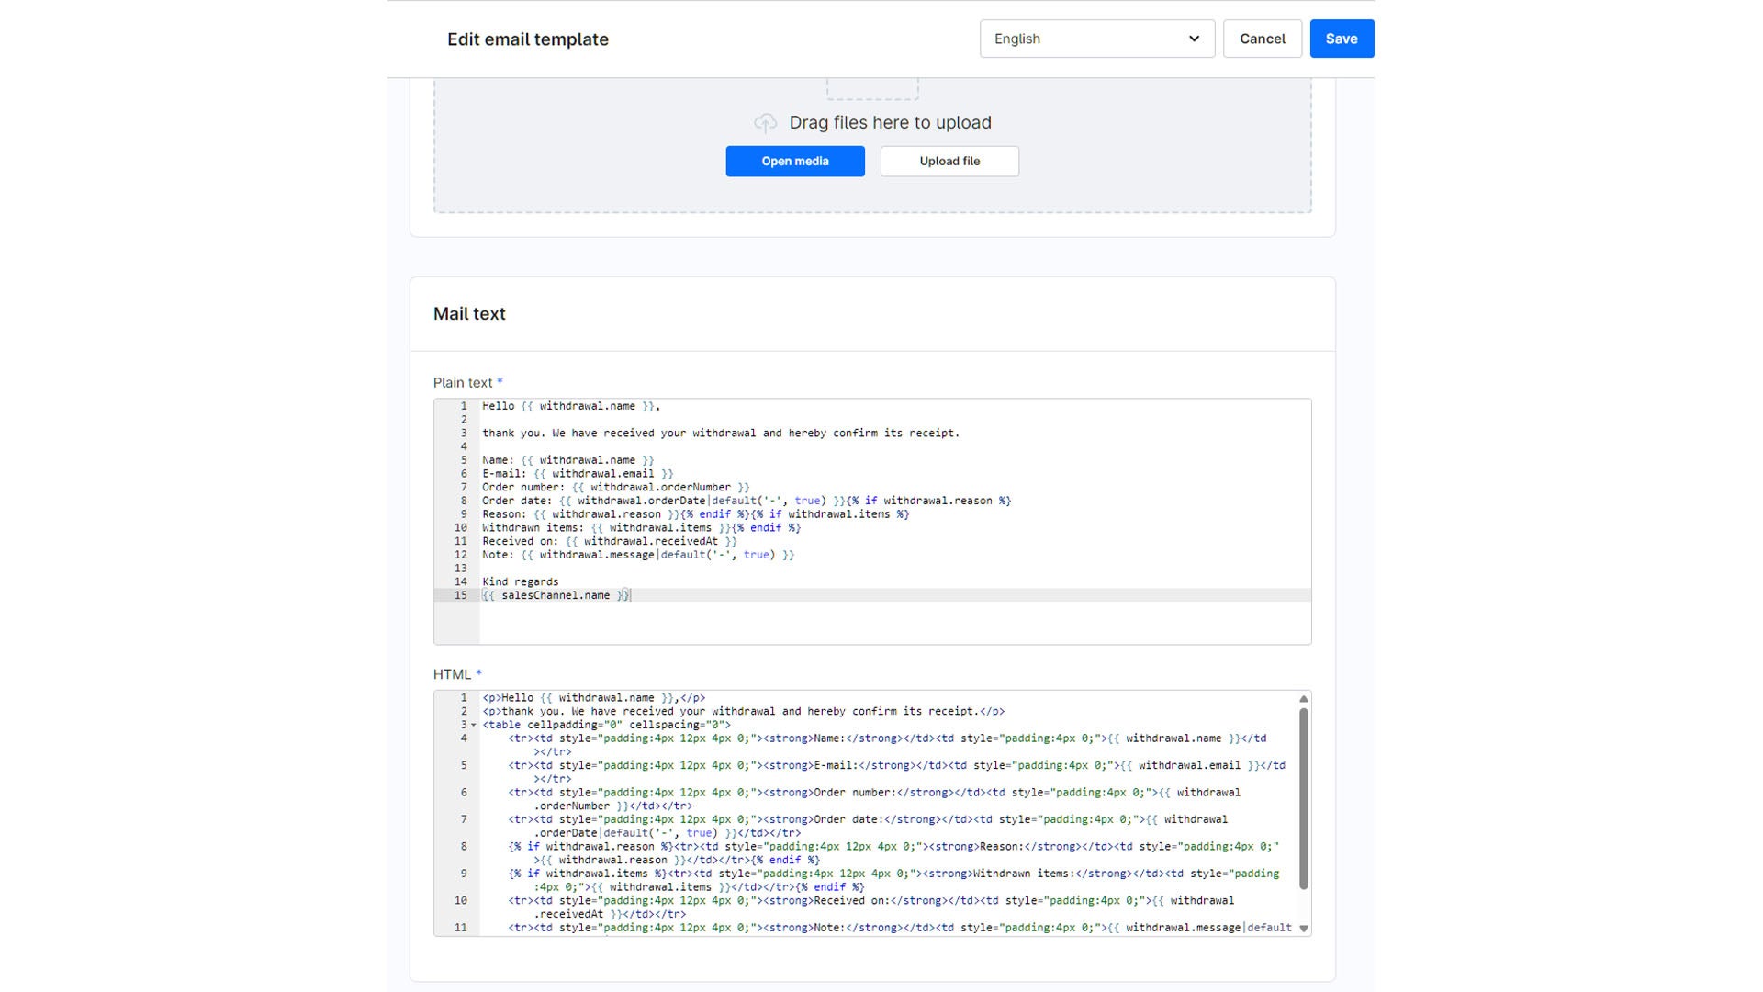Click plain text Reason line 9
The width and height of the screenshot is (1763, 992).
pyautogui.click(x=696, y=514)
